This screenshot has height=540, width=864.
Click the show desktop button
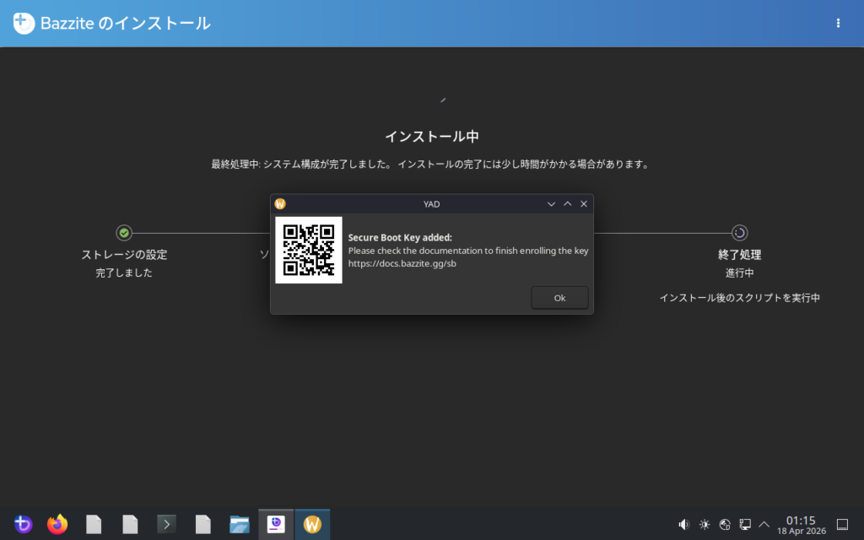(841, 525)
